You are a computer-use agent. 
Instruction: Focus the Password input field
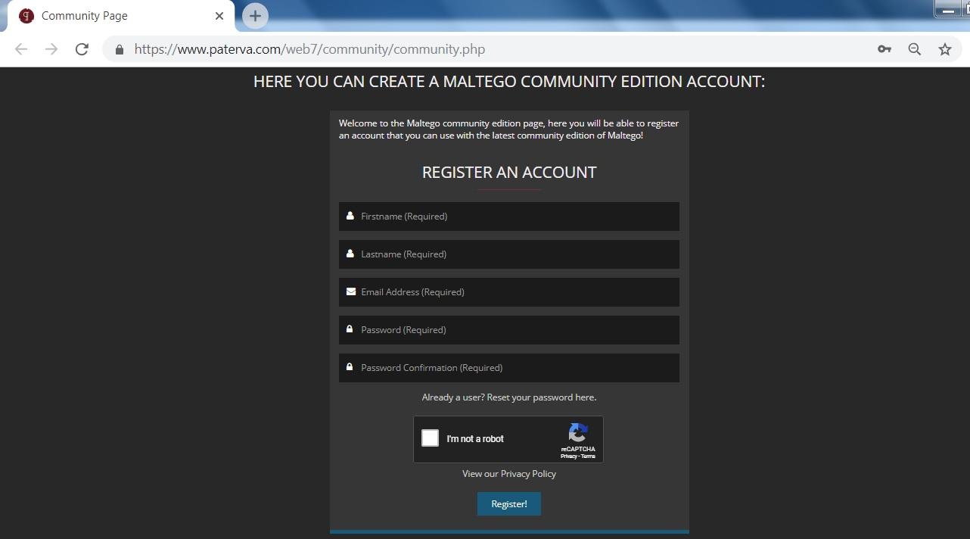click(509, 330)
